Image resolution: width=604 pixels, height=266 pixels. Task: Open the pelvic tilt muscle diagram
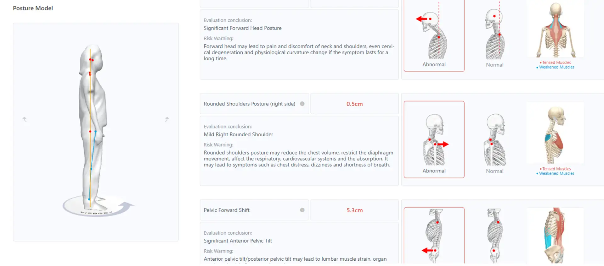point(556,236)
